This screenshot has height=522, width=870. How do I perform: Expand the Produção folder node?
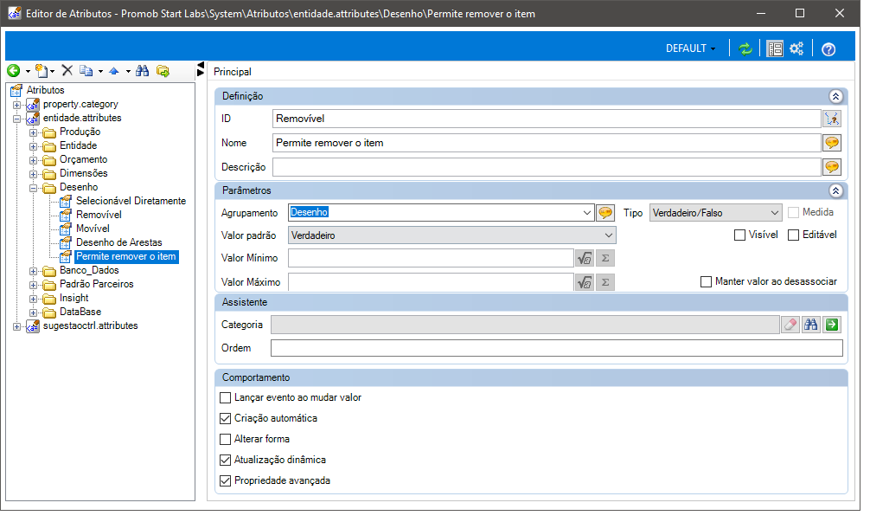[x=33, y=132]
